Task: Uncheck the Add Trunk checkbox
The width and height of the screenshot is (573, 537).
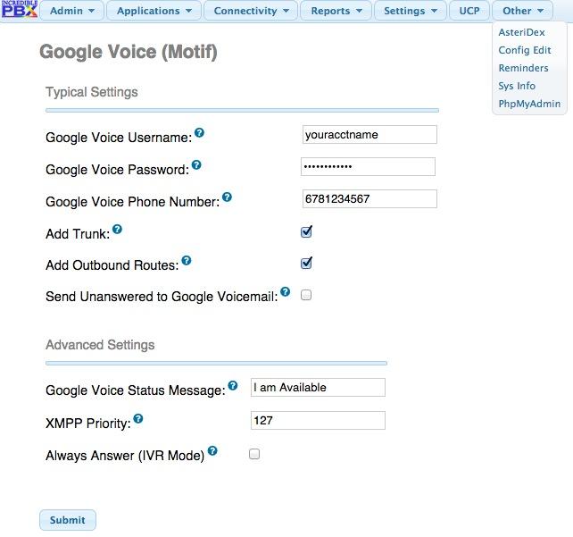Action: coord(306,231)
